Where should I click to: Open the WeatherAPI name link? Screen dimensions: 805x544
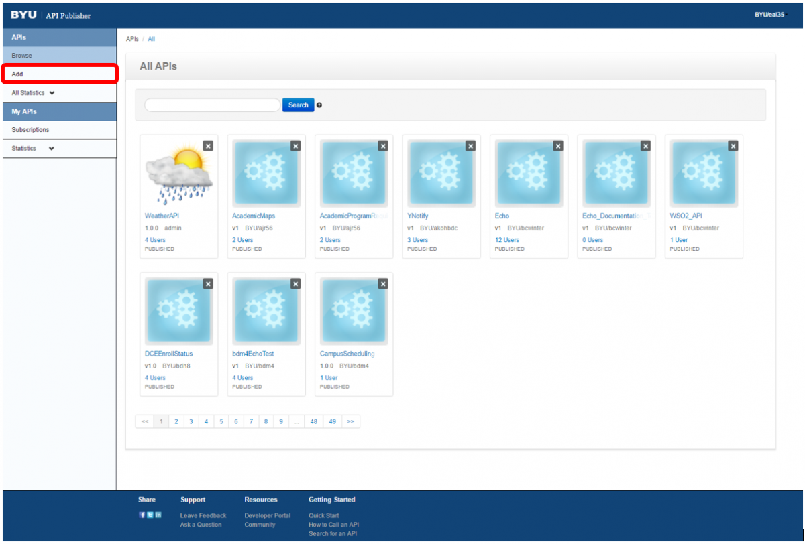coord(162,216)
